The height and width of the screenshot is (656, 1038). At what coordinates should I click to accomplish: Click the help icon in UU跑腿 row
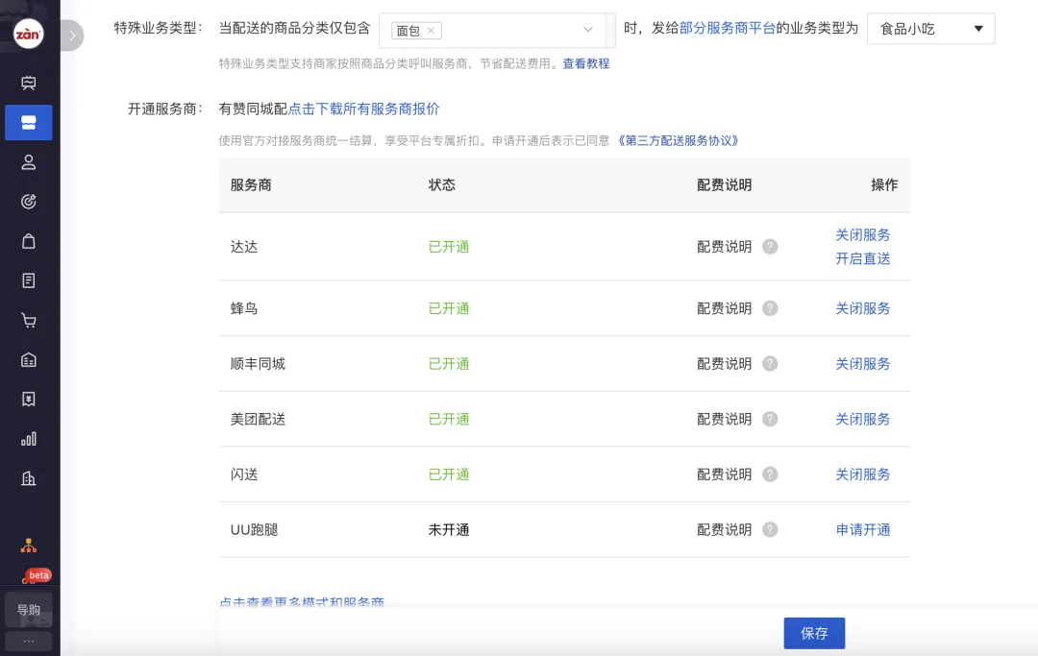click(770, 530)
